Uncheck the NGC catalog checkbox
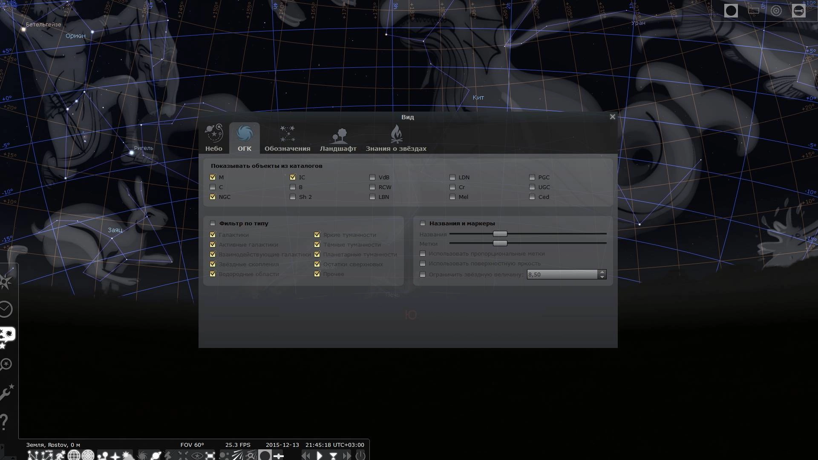The height and width of the screenshot is (460, 818). pyautogui.click(x=213, y=197)
